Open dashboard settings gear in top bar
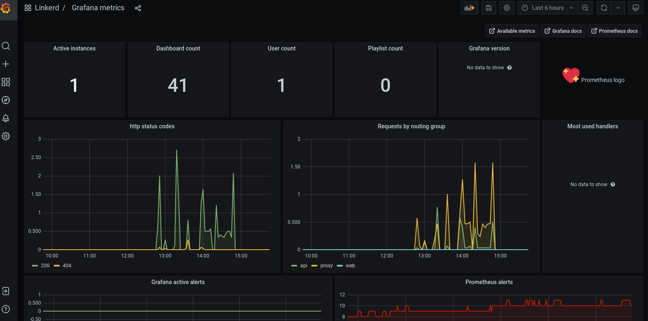 pos(507,8)
